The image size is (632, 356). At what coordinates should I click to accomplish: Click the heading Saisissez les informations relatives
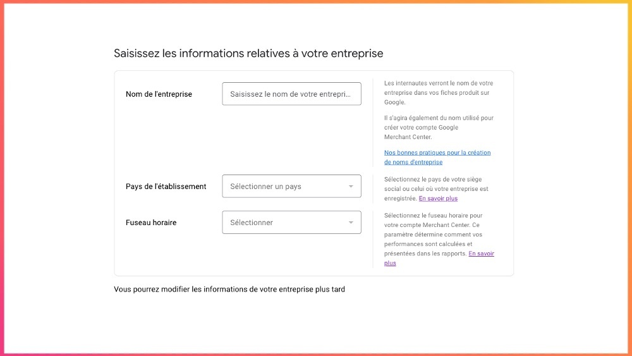click(248, 53)
